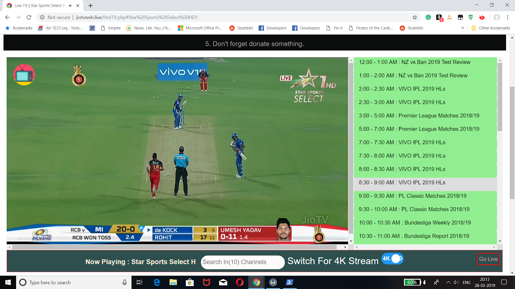Open a new browser tab
The height and width of the screenshot is (289, 515).
point(90,5)
